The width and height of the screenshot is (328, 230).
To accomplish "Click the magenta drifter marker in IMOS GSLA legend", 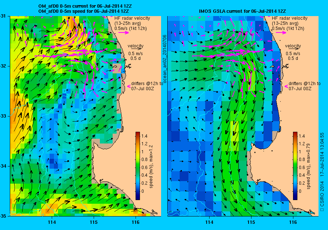I will (286, 86).
